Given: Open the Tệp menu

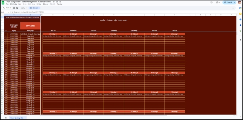Looking at the screenshot, I should [7, 4].
